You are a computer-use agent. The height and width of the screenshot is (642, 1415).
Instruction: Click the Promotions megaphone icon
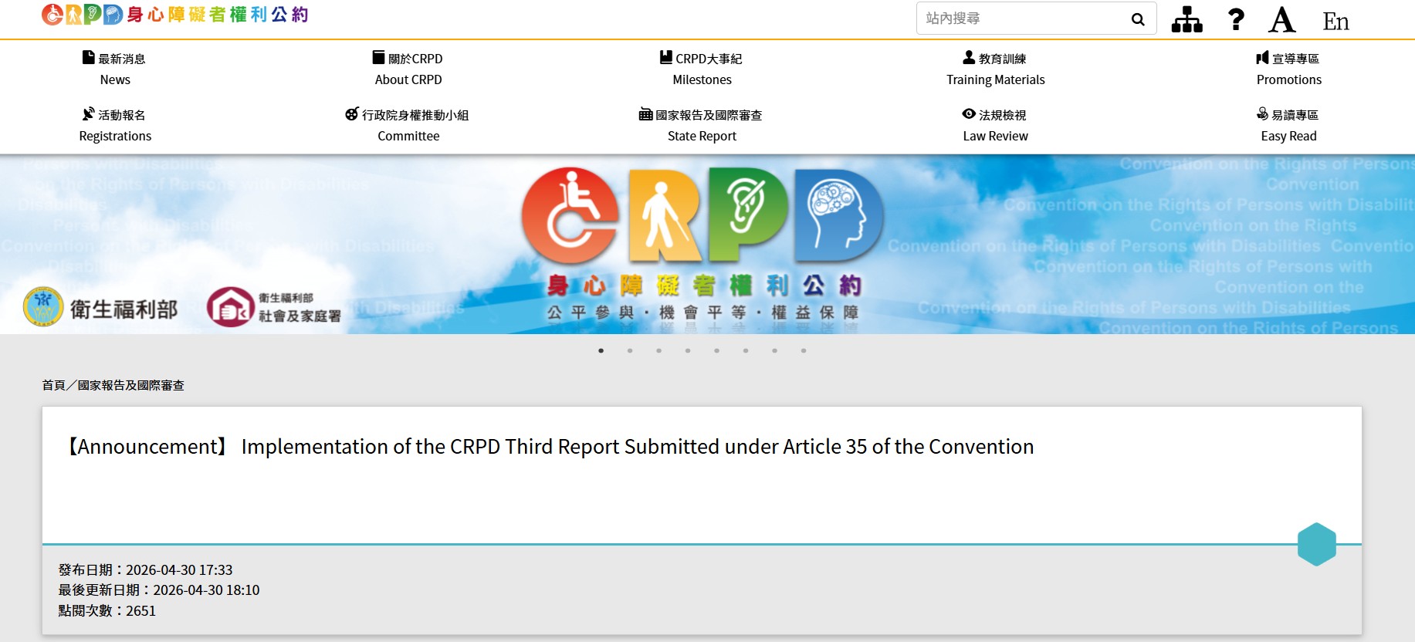pyautogui.click(x=1262, y=57)
